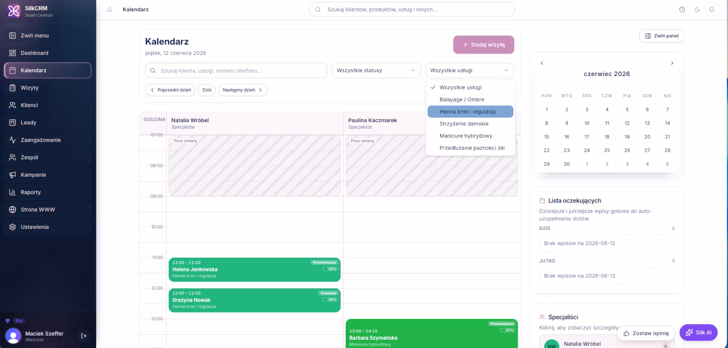
Task: Select June 30 in mini calendar
Action: (567, 164)
